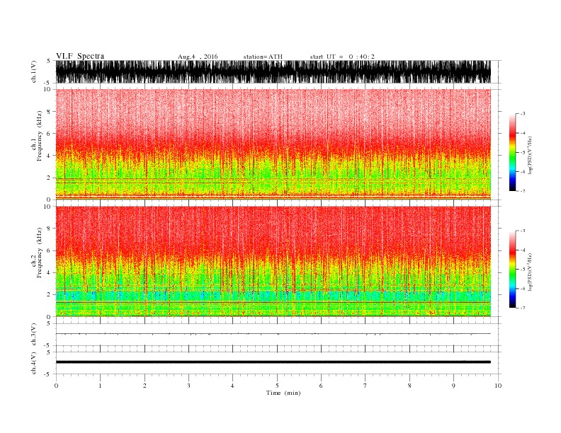
Task: Click the ch.2 color scale bar
Action: pos(512,269)
